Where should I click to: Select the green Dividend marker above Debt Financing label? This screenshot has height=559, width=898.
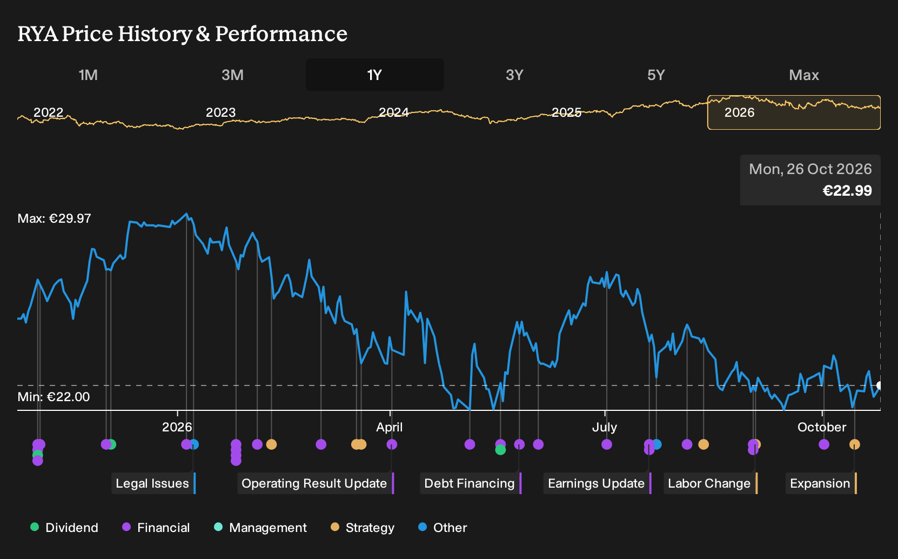500,450
